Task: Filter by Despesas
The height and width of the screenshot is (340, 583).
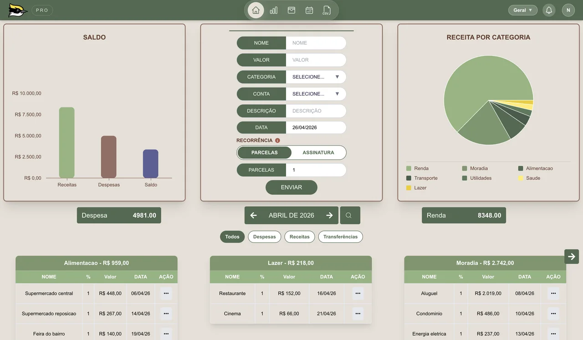Action: click(265, 237)
